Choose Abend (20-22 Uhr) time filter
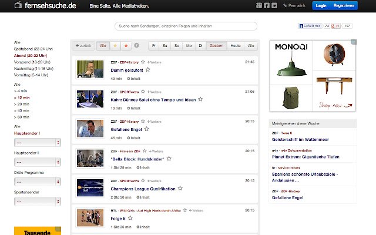 pyautogui.click(x=31, y=56)
